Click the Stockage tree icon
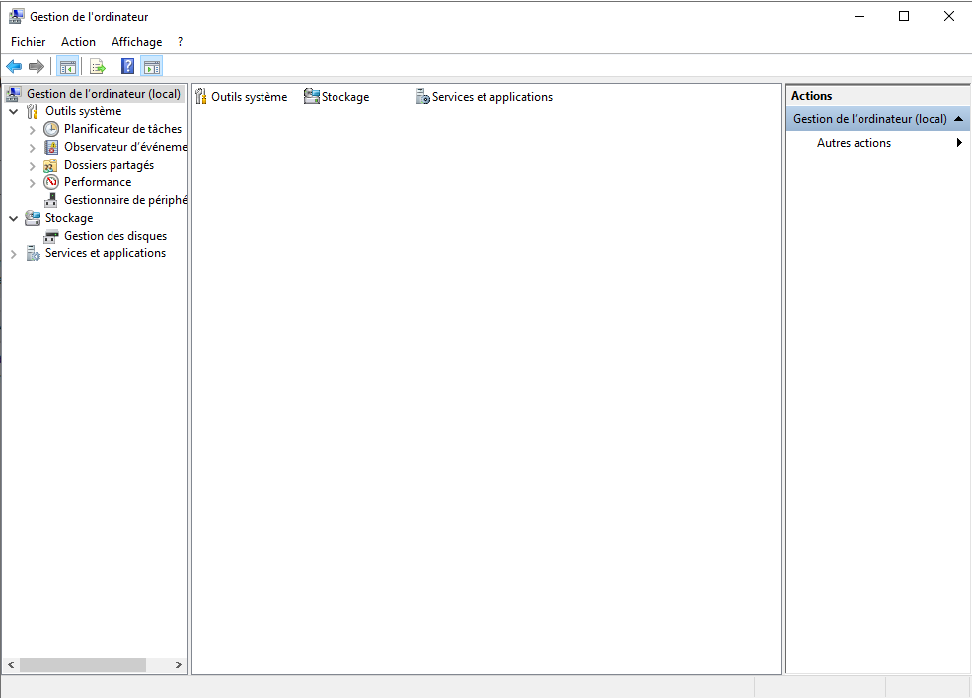 (x=33, y=218)
